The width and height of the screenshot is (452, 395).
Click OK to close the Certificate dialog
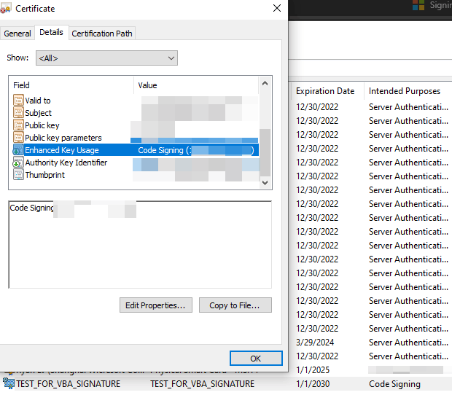click(256, 359)
